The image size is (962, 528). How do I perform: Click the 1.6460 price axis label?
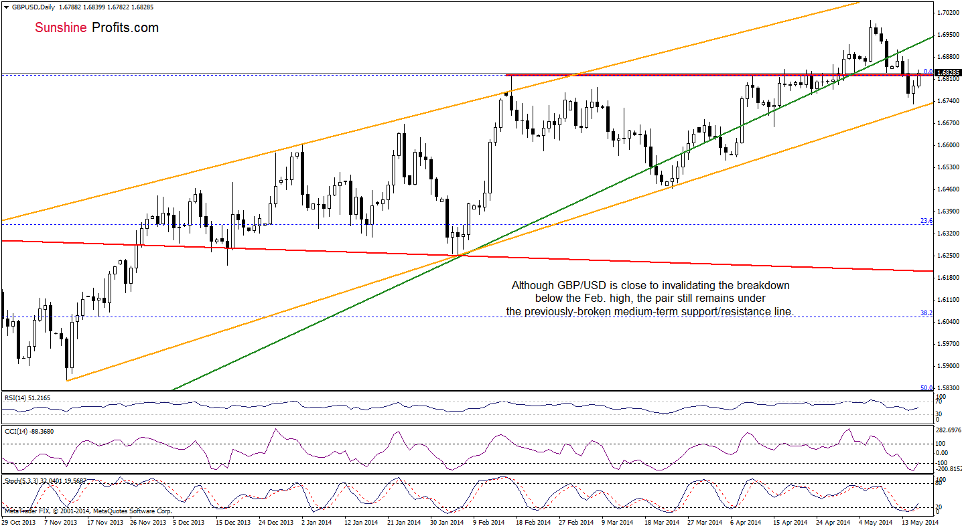point(949,189)
